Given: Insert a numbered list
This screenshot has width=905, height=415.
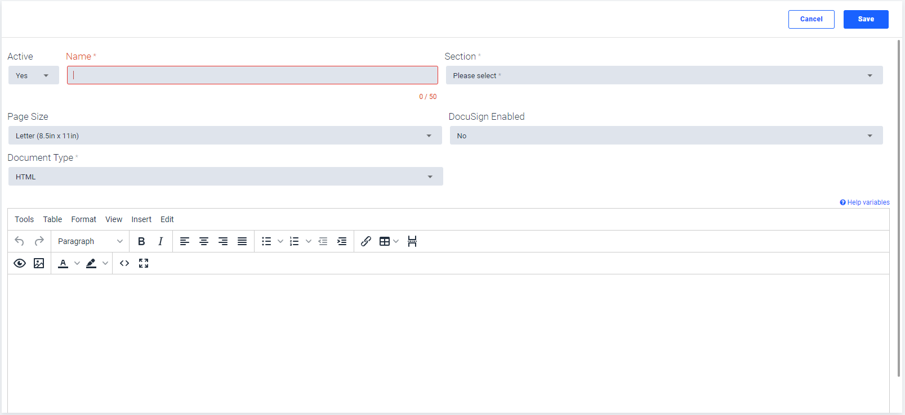Looking at the screenshot, I should 295,241.
